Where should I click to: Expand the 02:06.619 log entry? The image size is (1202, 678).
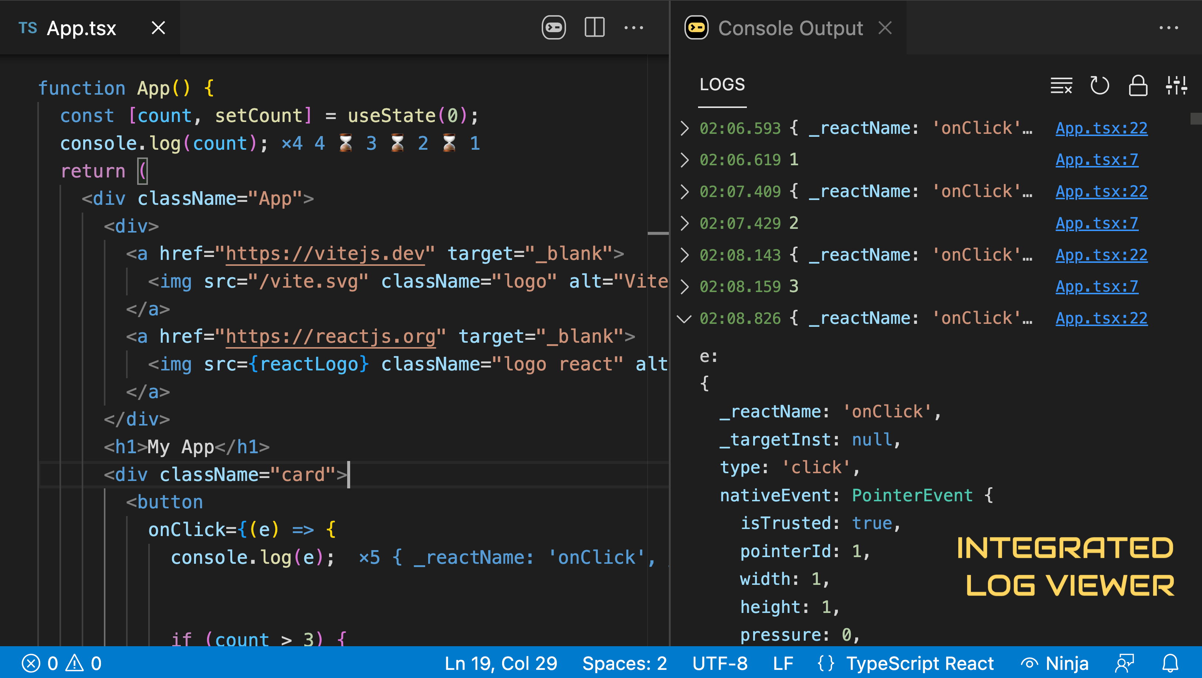(x=684, y=160)
